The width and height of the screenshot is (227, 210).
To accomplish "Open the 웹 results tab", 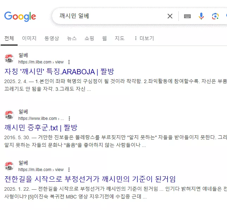I will (x=105, y=38).
